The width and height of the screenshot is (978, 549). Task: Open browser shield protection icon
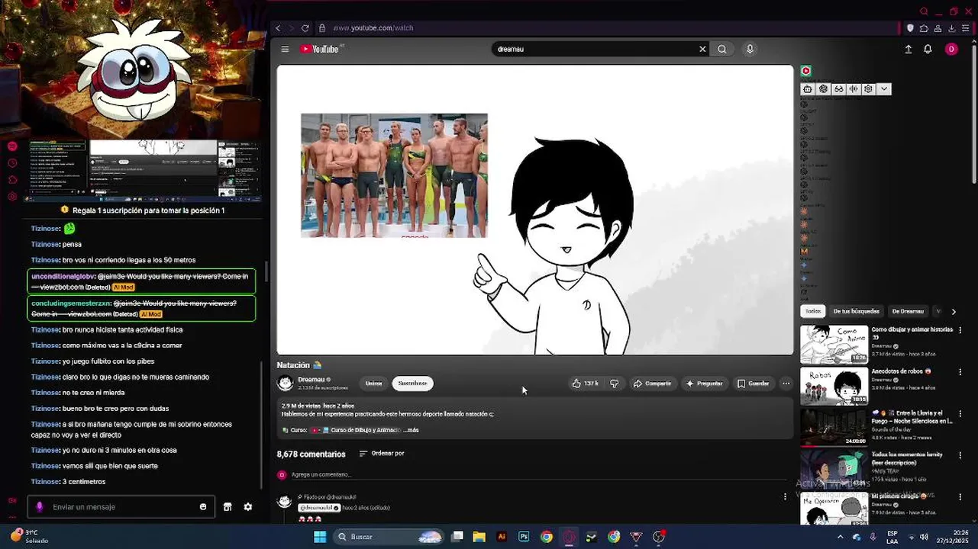pos(910,28)
